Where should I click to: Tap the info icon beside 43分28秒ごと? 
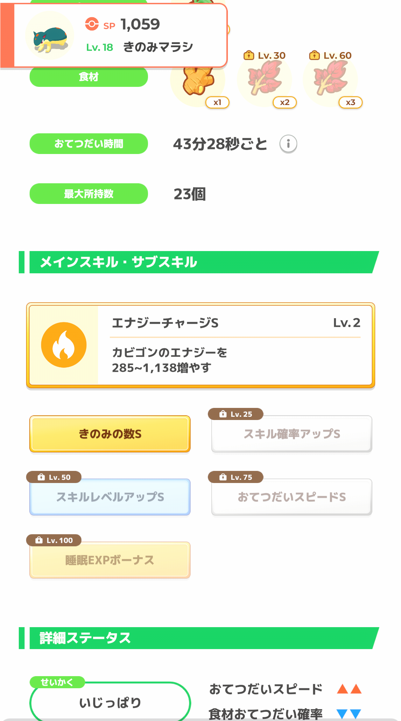point(288,144)
